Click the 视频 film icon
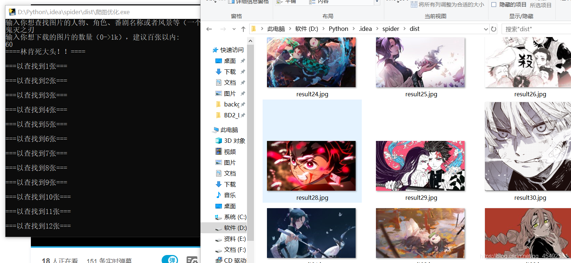 [219, 151]
